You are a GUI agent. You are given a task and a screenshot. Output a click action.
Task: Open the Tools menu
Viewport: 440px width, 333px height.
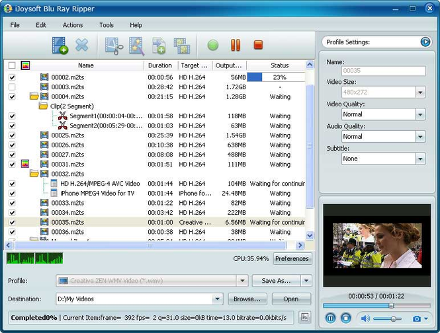click(x=107, y=25)
